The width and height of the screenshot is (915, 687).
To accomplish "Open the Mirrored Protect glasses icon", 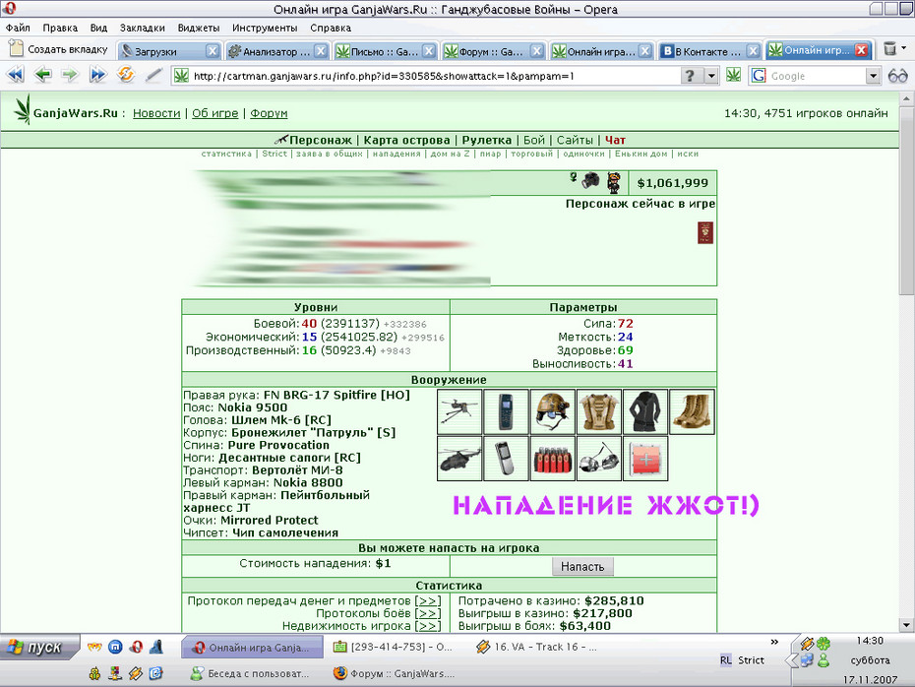I will click(x=599, y=459).
